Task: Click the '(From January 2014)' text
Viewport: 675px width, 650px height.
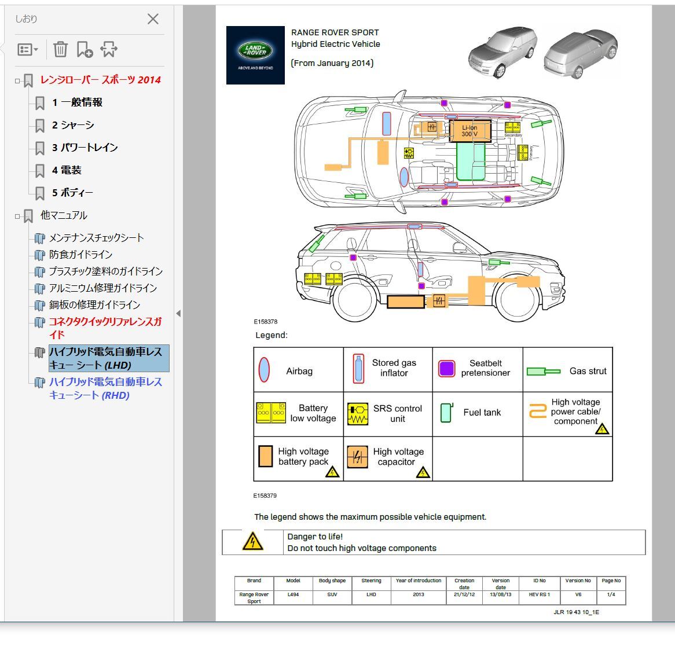Action: pos(332,63)
